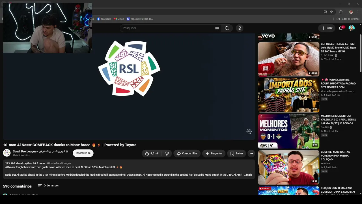This screenshot has height=204, width=362.
Task: Open the Muriloso channel name
Action: coord(325,163)
